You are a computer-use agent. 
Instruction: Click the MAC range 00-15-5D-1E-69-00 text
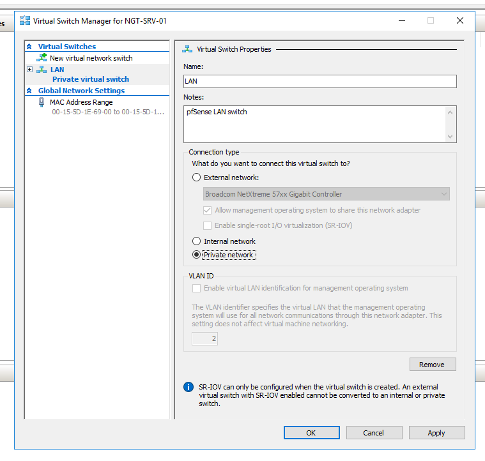pyautogui.click(x=108, y=112)
